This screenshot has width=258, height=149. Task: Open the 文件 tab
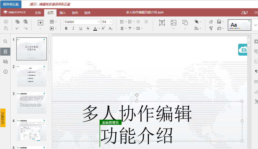38,13
